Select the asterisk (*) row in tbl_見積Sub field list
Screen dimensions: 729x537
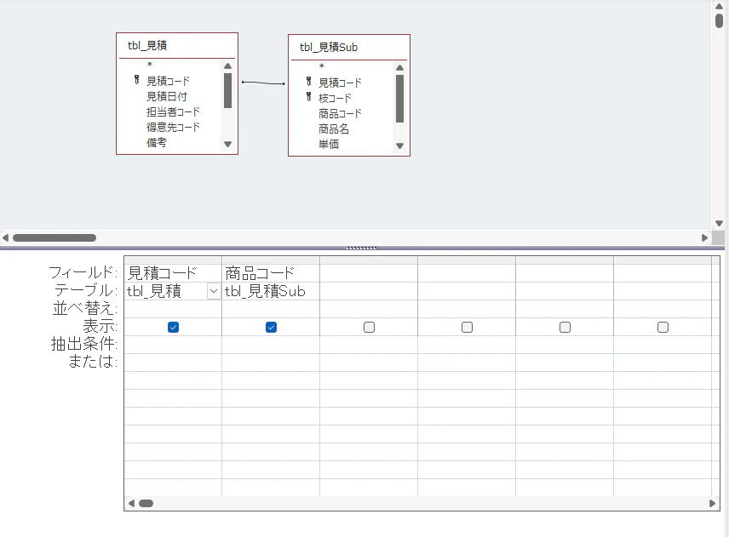tap(322, 67)
